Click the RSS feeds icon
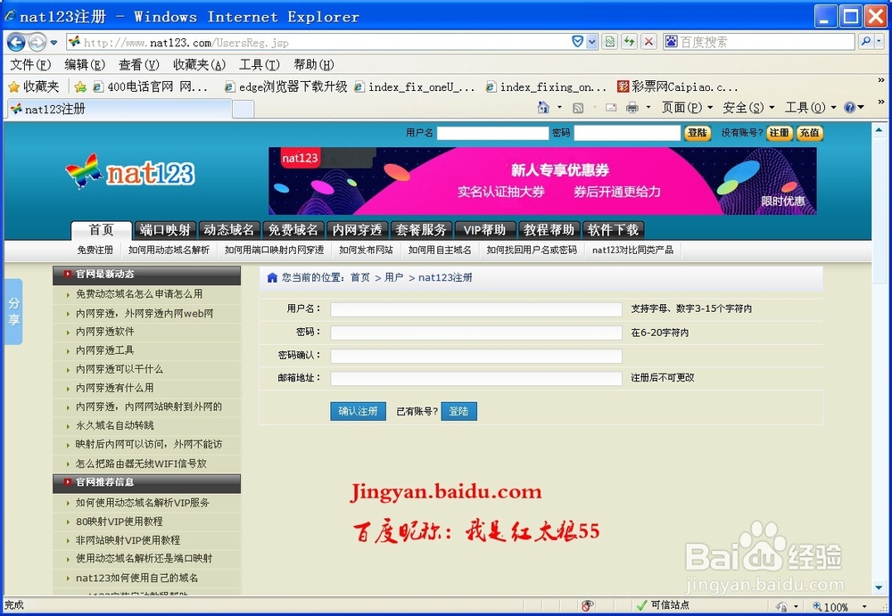This screenshot has width=892, height=616. coord(578,108)
